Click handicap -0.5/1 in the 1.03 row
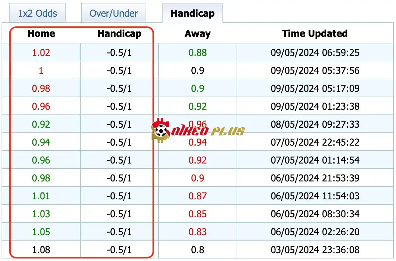 (x=119, y=214)
